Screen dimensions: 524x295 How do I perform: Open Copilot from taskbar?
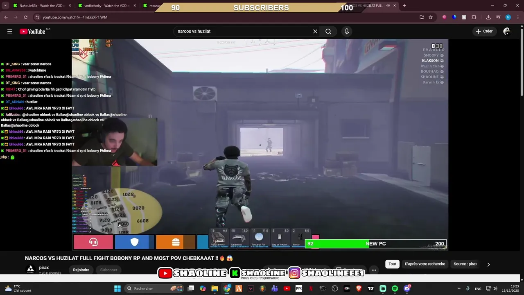[x=203, y=288]
